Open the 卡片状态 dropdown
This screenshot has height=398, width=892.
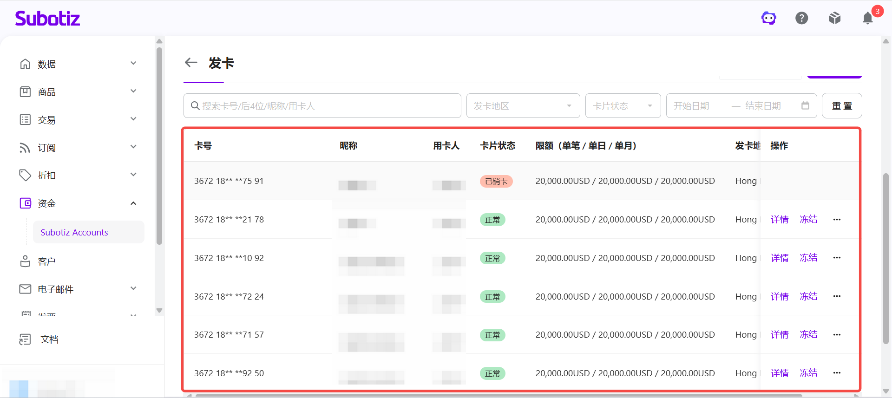(x=623, y=105)
